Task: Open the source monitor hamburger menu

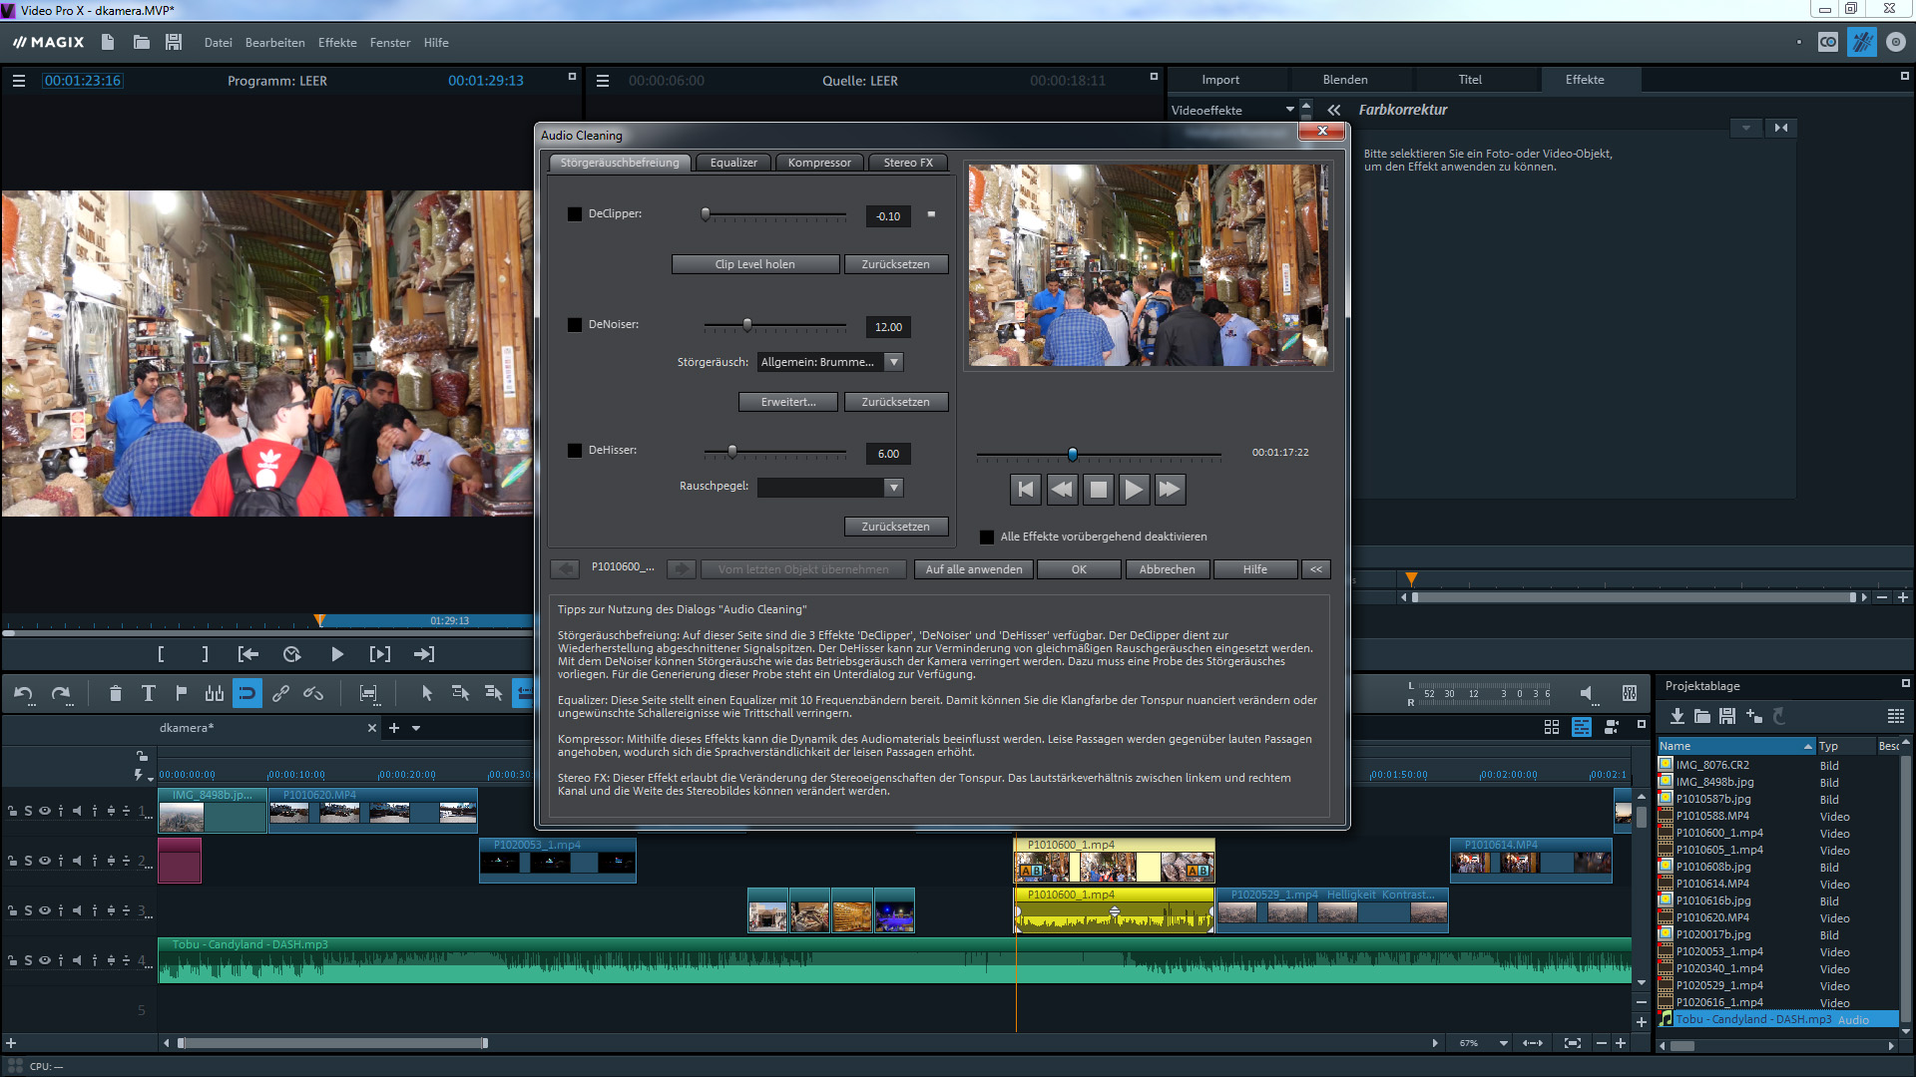Action: (x=602, y=81)
